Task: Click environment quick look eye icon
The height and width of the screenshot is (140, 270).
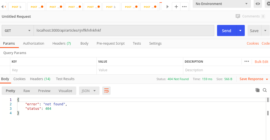Action: [x=258, y=4]
